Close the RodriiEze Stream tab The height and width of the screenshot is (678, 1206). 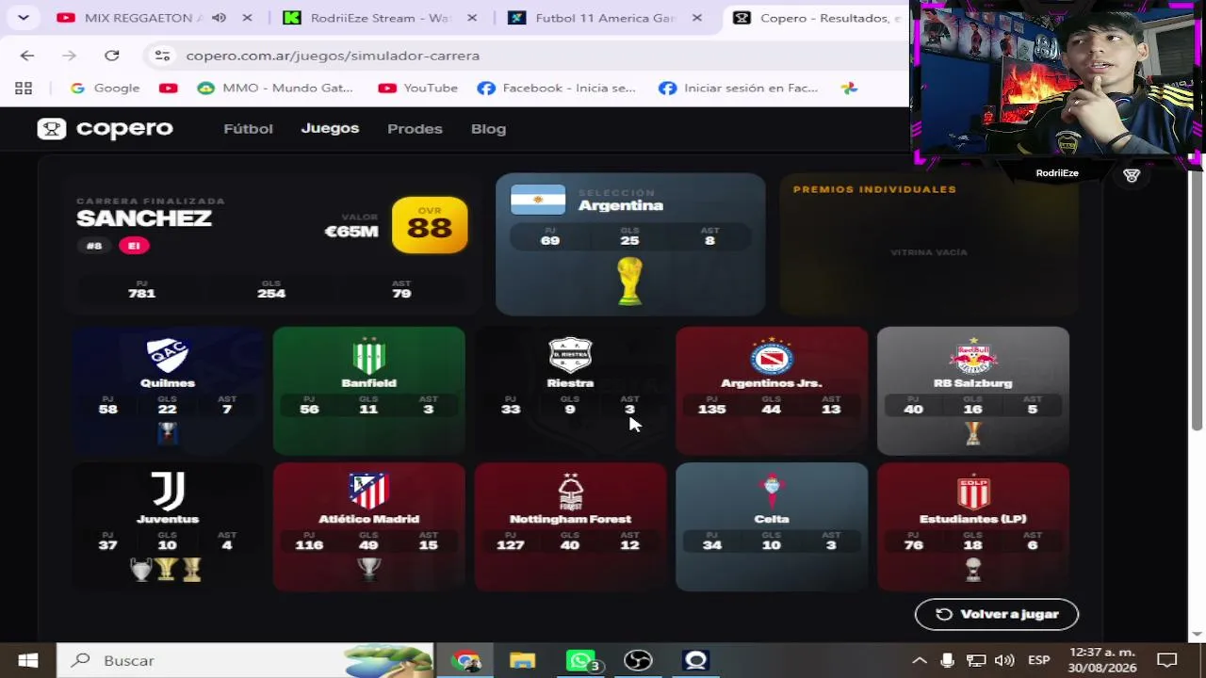coord(472,18)
